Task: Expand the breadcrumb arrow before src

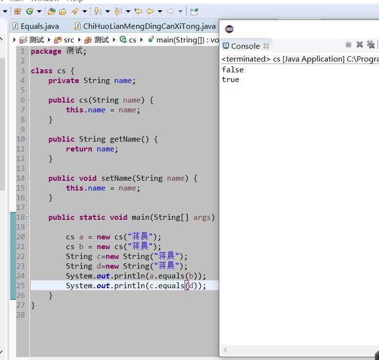Action: [49, 40]
